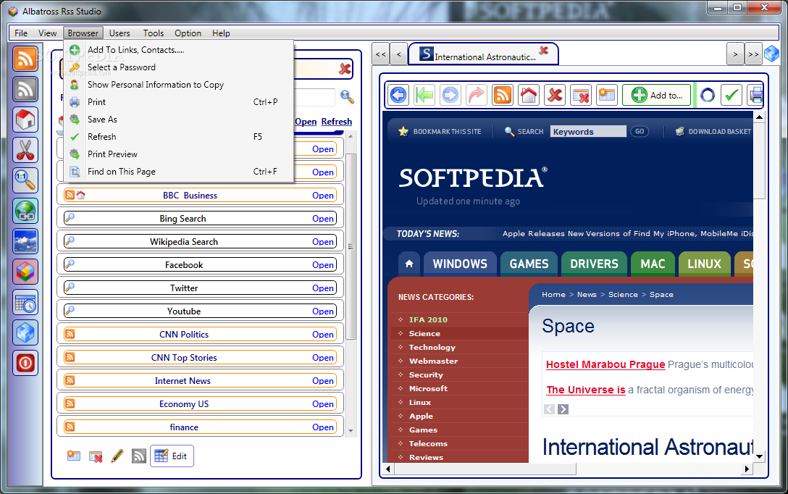Click the red X stop icon in browser toolbar
Viewport: 788px width, 494px height.
(555, 94)
